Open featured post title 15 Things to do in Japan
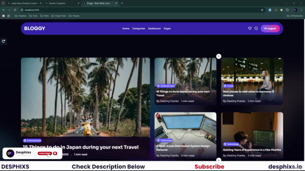The width and height of the screenshot is (305, 171). click(81, 147)
